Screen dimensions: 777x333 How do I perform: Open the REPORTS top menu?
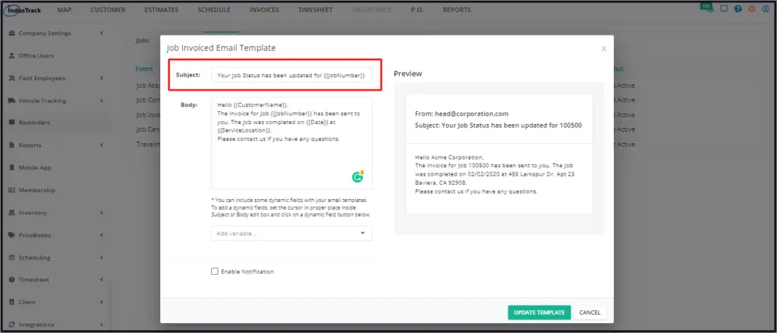pyautogui.click(x=457, y=10)
